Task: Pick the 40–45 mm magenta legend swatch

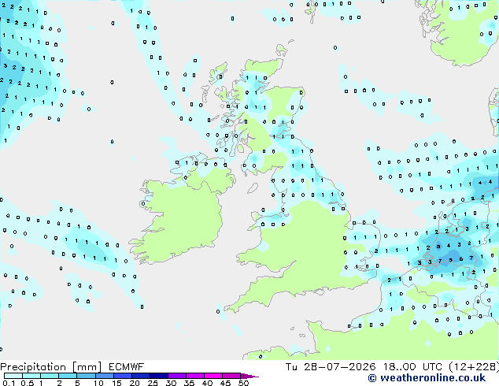Action: [213, 376]
